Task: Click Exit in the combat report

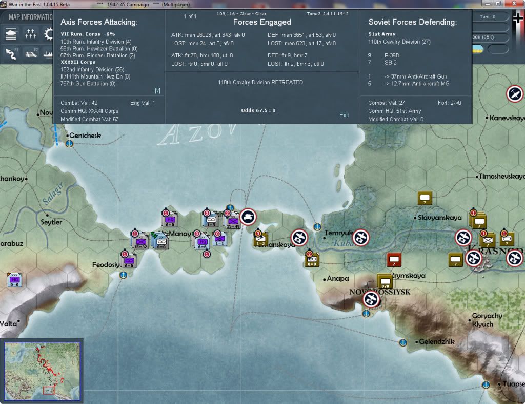Action: coord(344,115)
